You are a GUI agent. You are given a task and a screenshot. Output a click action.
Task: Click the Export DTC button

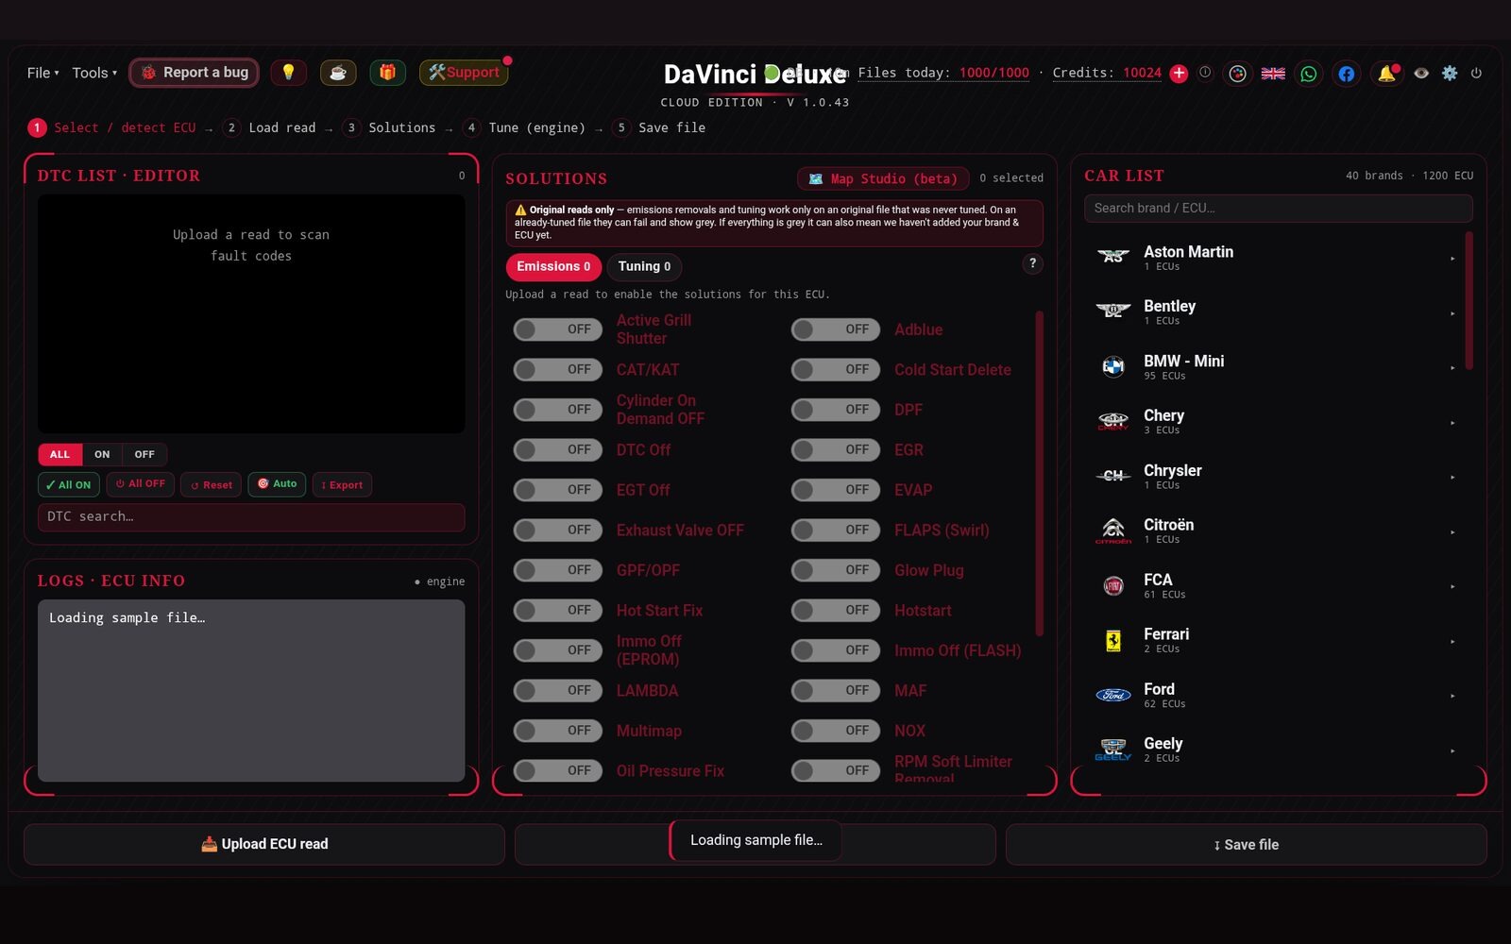click(342, 484)
